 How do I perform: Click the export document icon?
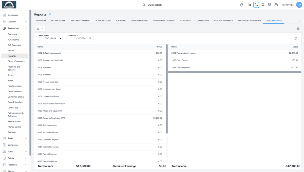[x=298, y=29]
